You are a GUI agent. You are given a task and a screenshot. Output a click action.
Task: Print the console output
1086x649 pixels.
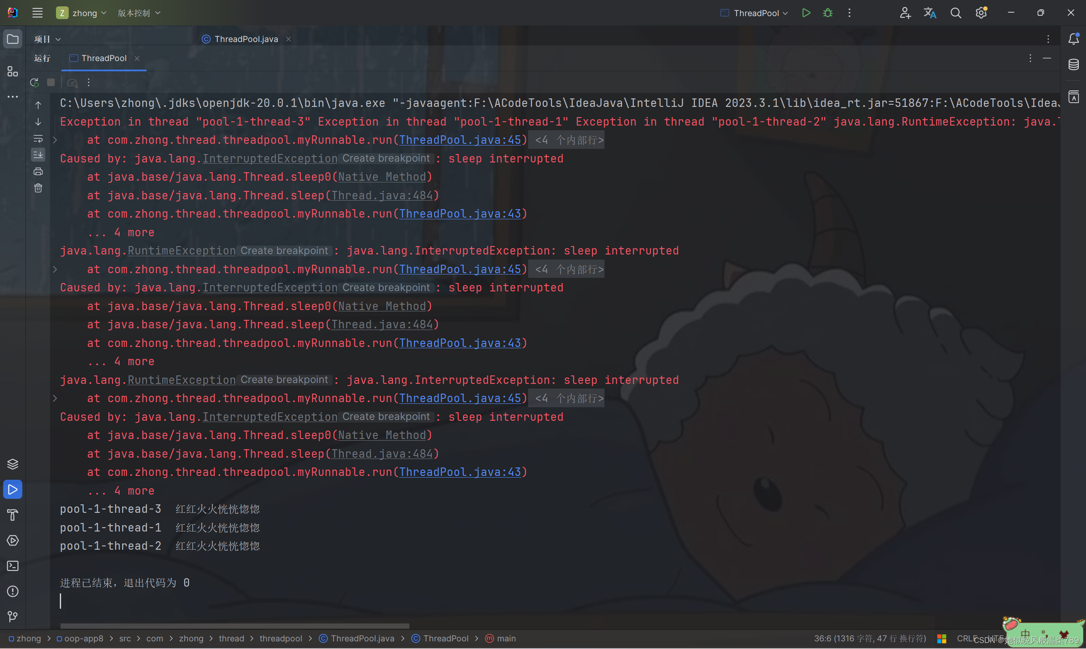[38, 171]
